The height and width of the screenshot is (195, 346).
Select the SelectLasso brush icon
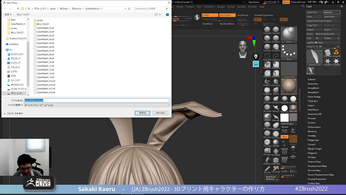[x=276, y=56]
